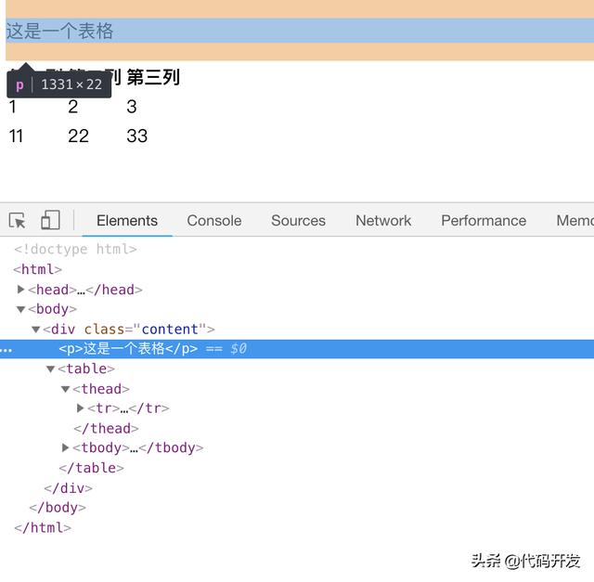Image resolution: width=594 pixels, height=582 pixels.
Task: Select the closing table tag line
Action: coord(91,468)
